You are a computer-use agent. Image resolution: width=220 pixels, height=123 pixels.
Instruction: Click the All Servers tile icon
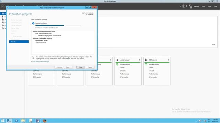[146, 60]
